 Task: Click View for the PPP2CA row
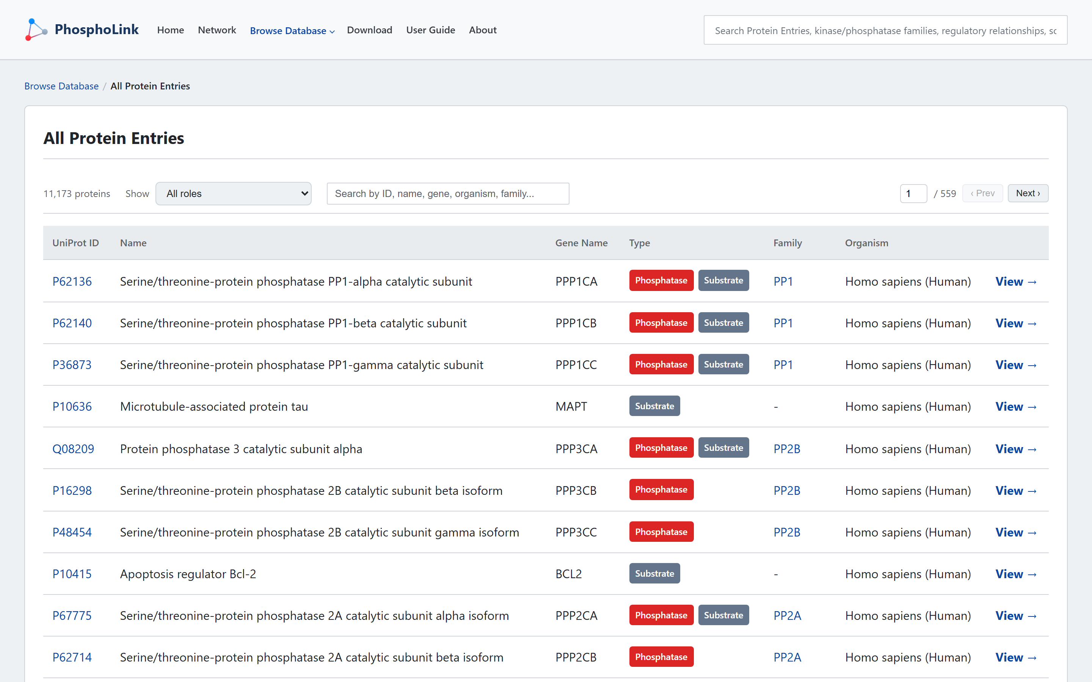coord(1016,616)
